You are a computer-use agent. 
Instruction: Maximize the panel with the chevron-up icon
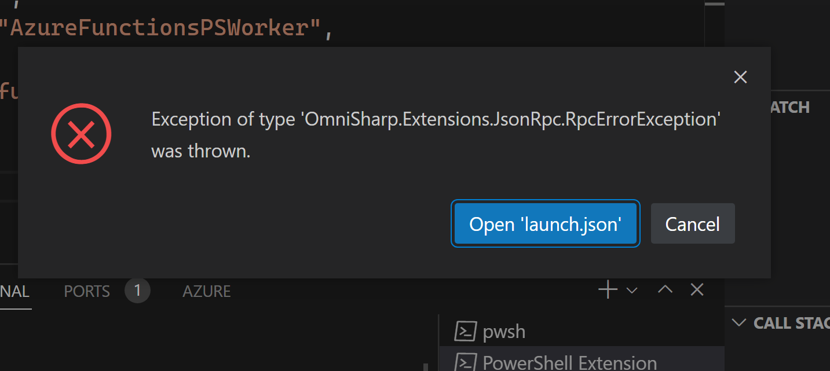[664, 289]
